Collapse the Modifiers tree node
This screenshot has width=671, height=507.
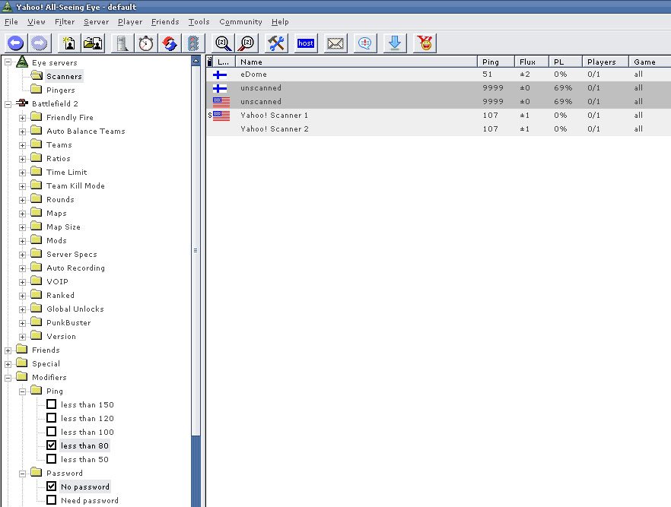pyautogui.click(x=8, y=378)
